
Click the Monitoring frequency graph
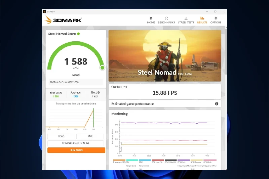pos(163,138)
